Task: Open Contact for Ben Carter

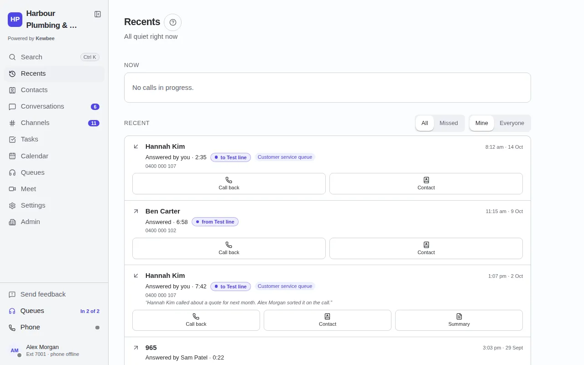Action: [x=426, y=248]
